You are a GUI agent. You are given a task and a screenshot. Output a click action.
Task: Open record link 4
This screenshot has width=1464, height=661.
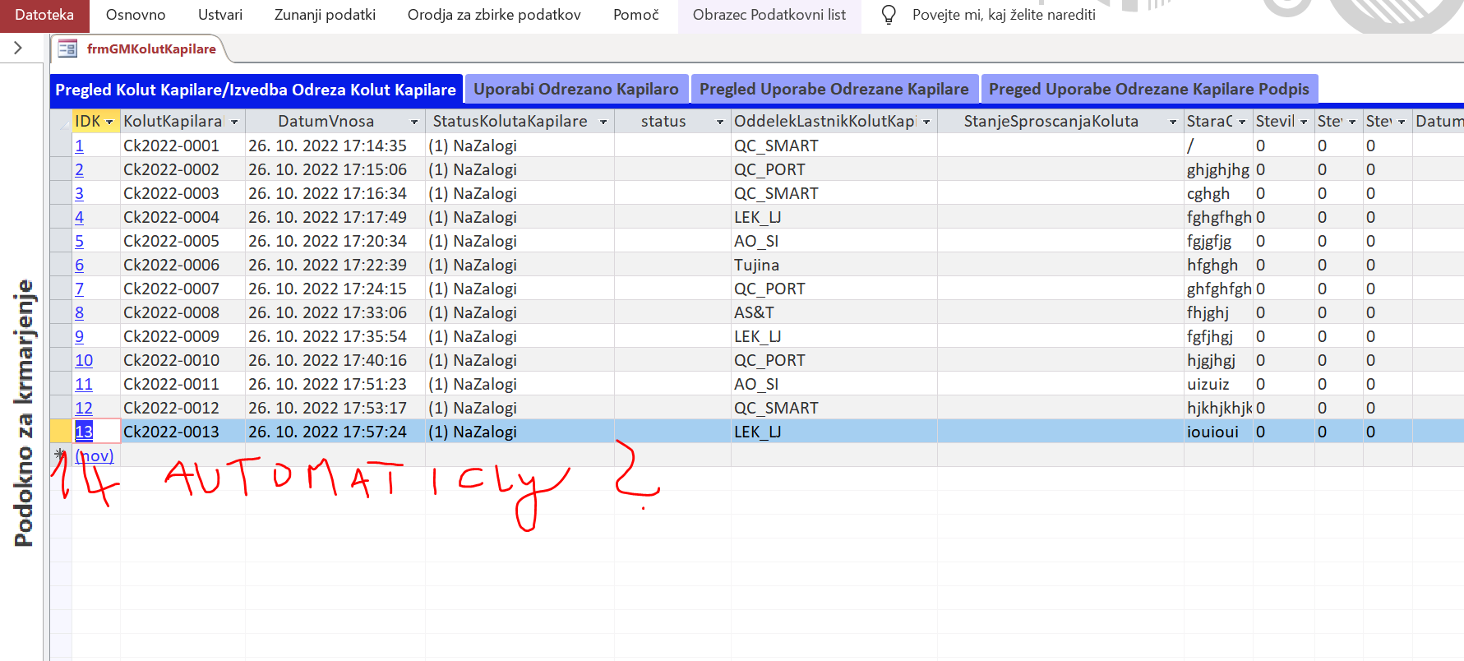pyautogui.click(x=79, y=217)
